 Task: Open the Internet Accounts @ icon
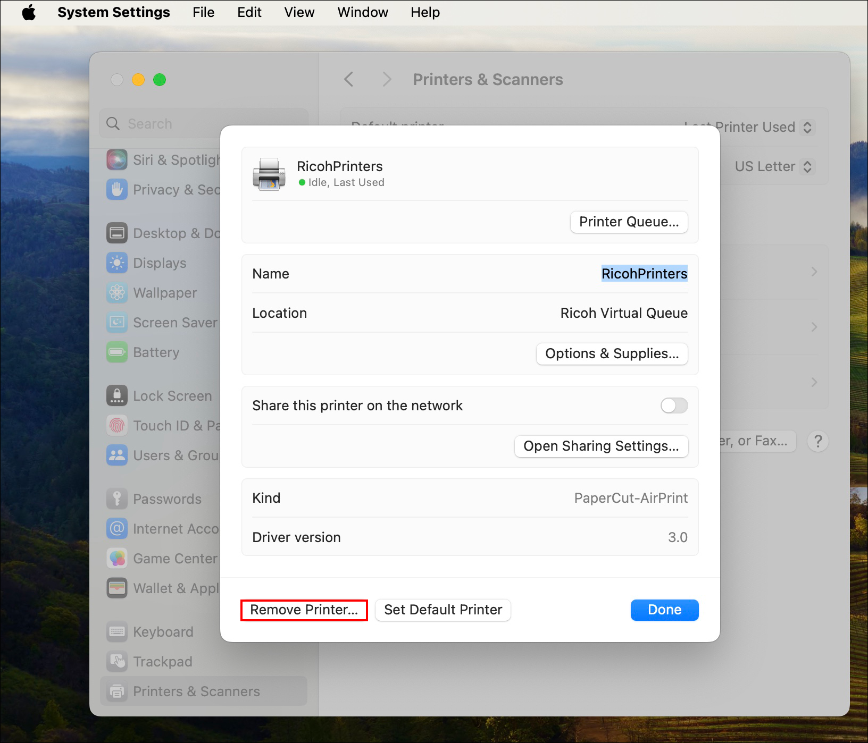click(117, 529)
